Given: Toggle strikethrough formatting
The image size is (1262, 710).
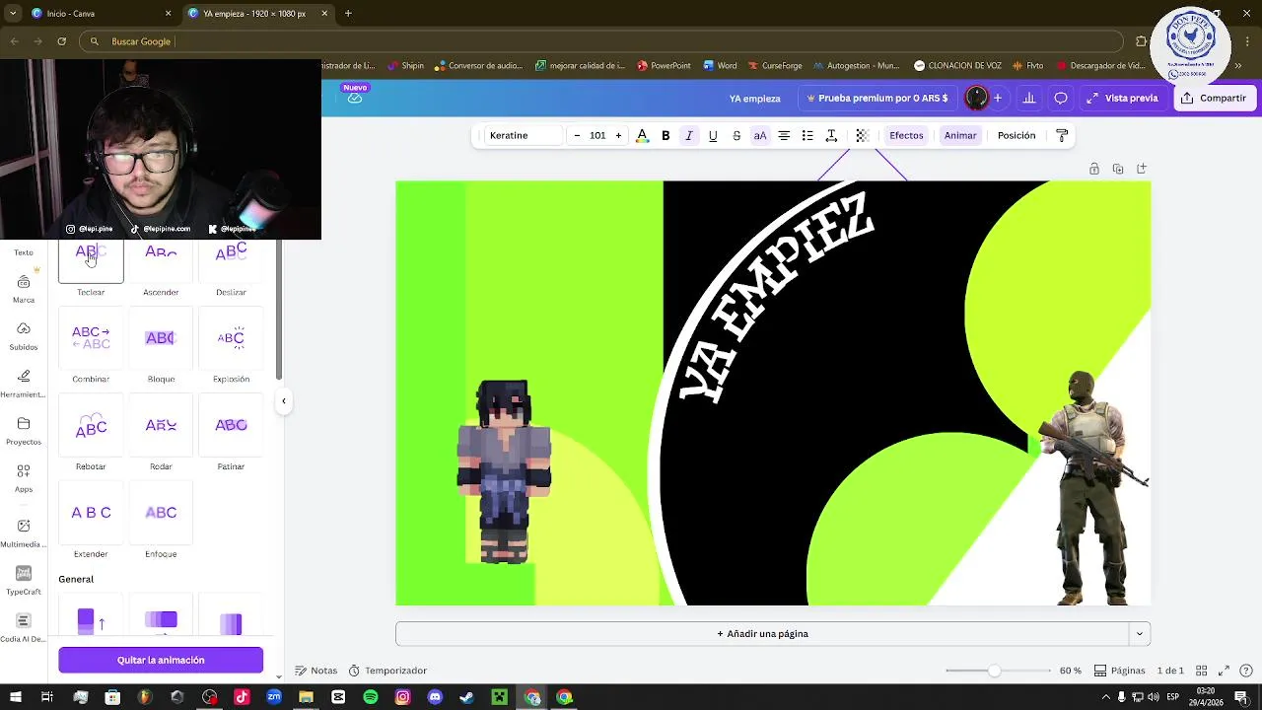Looking at the screenshot, I should pos(736,135).
